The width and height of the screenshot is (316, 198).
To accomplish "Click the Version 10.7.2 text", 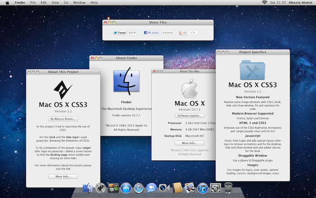I will 190,109.
